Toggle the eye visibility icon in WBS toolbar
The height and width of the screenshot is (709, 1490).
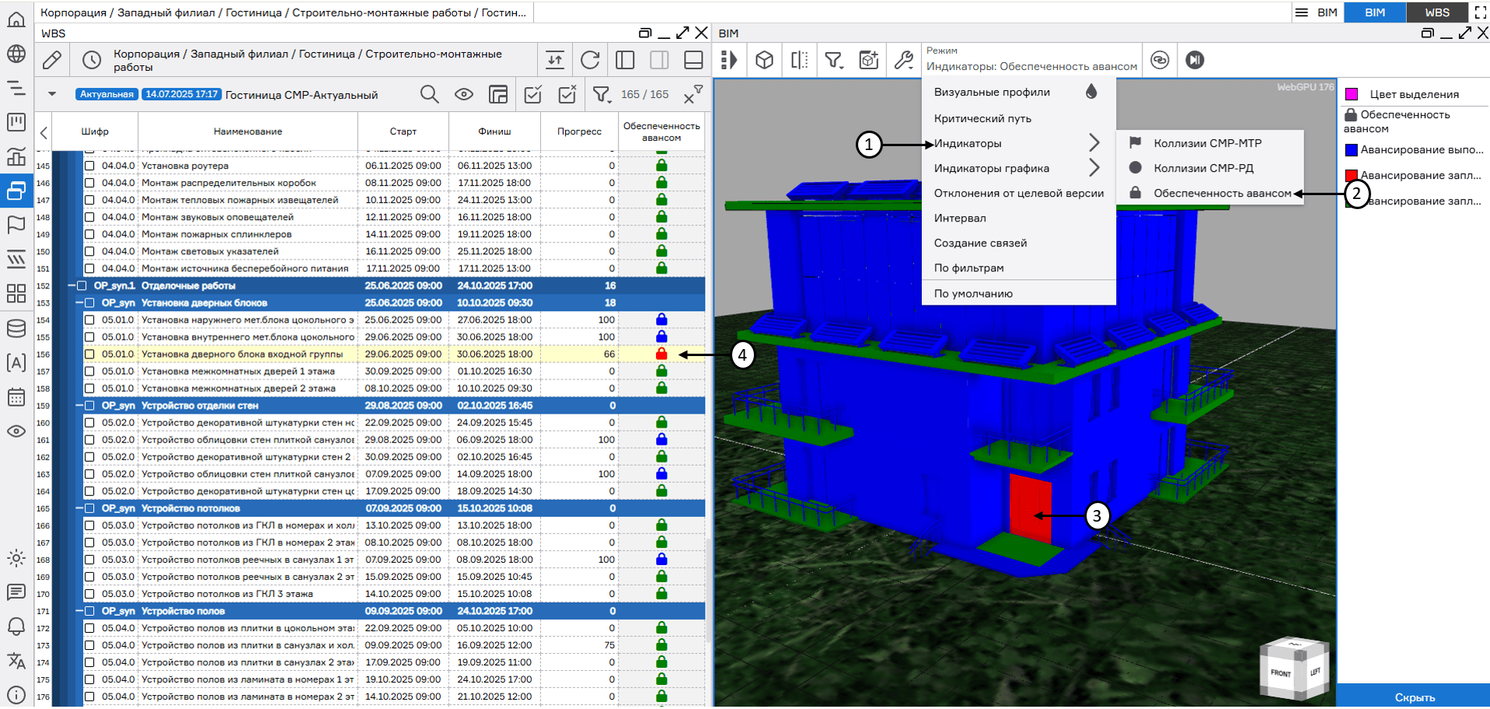464,95
